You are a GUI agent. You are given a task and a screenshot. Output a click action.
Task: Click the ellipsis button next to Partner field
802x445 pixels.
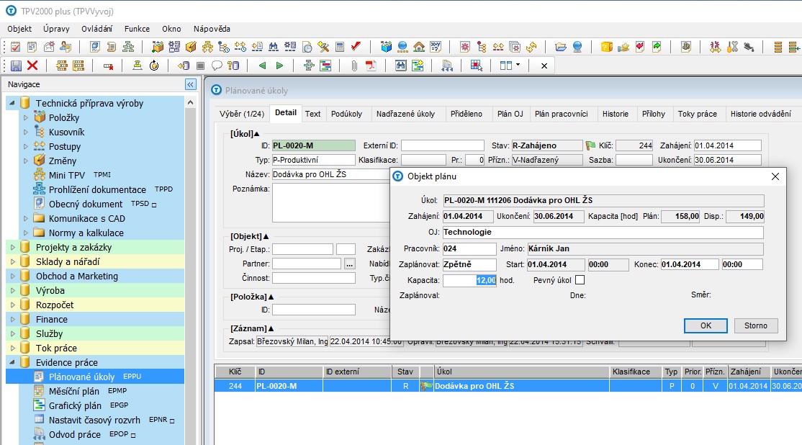point(349,264)
